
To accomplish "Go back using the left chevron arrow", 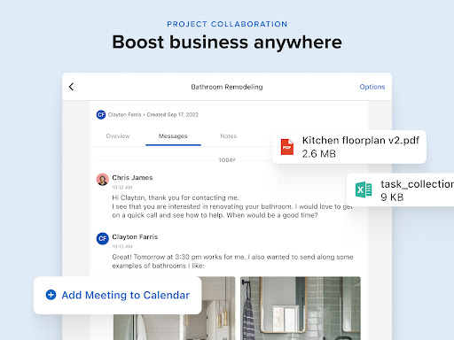I will point(71,87).
